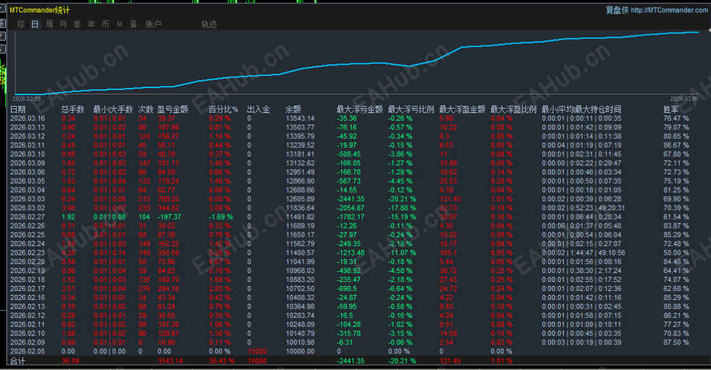Open the 币 currency statistics tab
Image resolution: width=711 pixels, height=370 pixels.
click(105, 24)
